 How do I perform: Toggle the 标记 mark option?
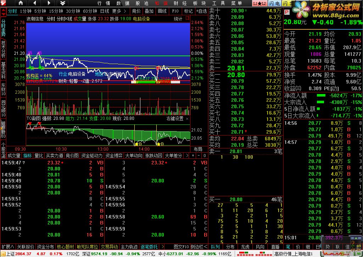[188, 11]
